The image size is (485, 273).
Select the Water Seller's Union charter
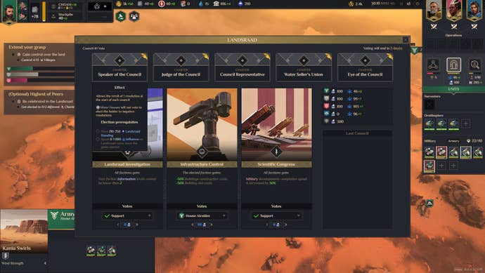(x=304, y=67)
